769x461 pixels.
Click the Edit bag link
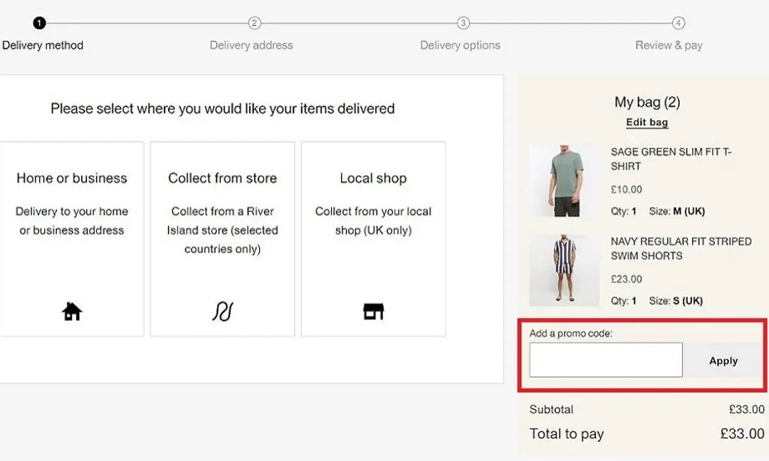click(647, 122)
